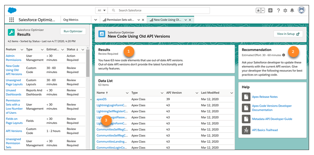The image size is (314, 155).
Task: Switch to Permission Sets with tab
Action: pos(119,20)
